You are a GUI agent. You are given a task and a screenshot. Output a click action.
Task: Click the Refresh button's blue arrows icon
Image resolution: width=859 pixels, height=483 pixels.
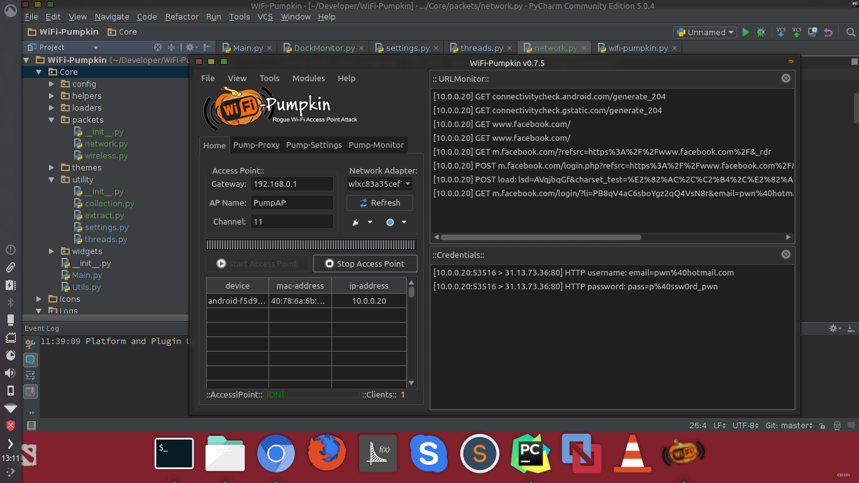(x=363, y=203)
